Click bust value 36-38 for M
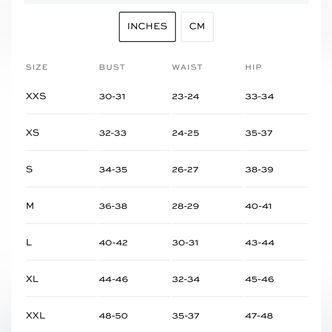The height and width of the screenshot is (332, 332). (x=113, y=206)
